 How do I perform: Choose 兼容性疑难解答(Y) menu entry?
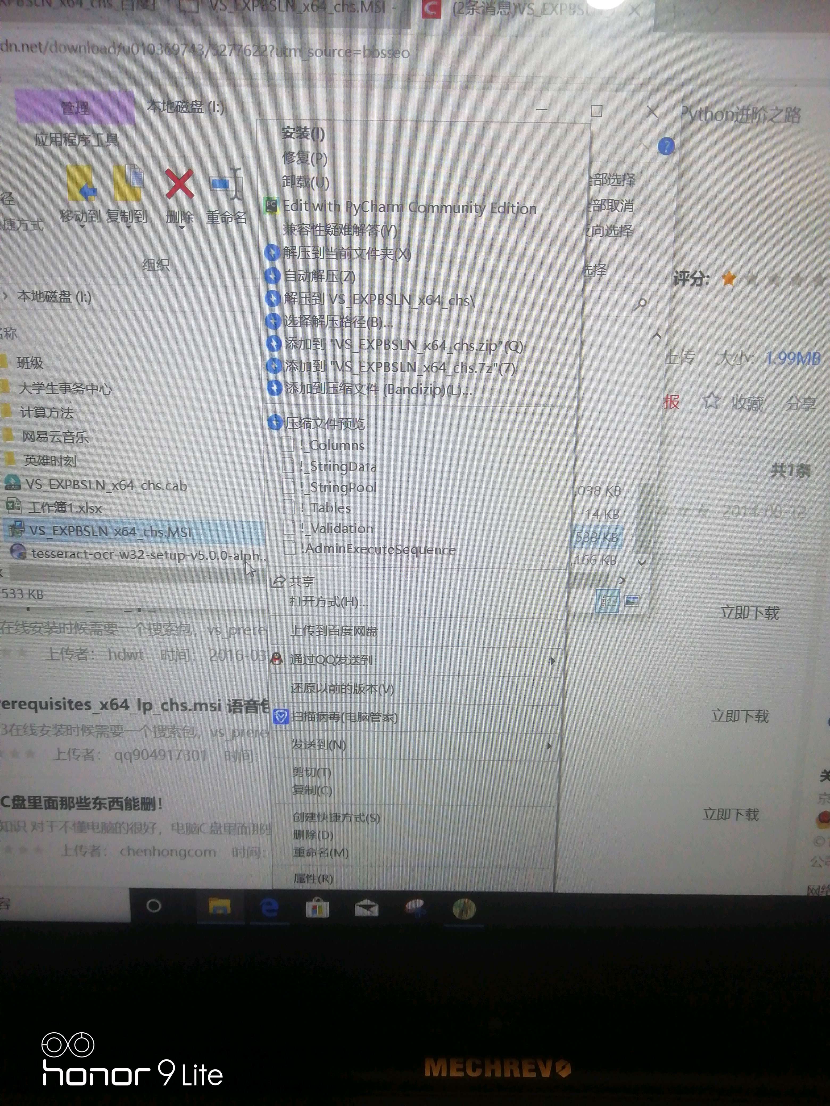click(340, 230)
